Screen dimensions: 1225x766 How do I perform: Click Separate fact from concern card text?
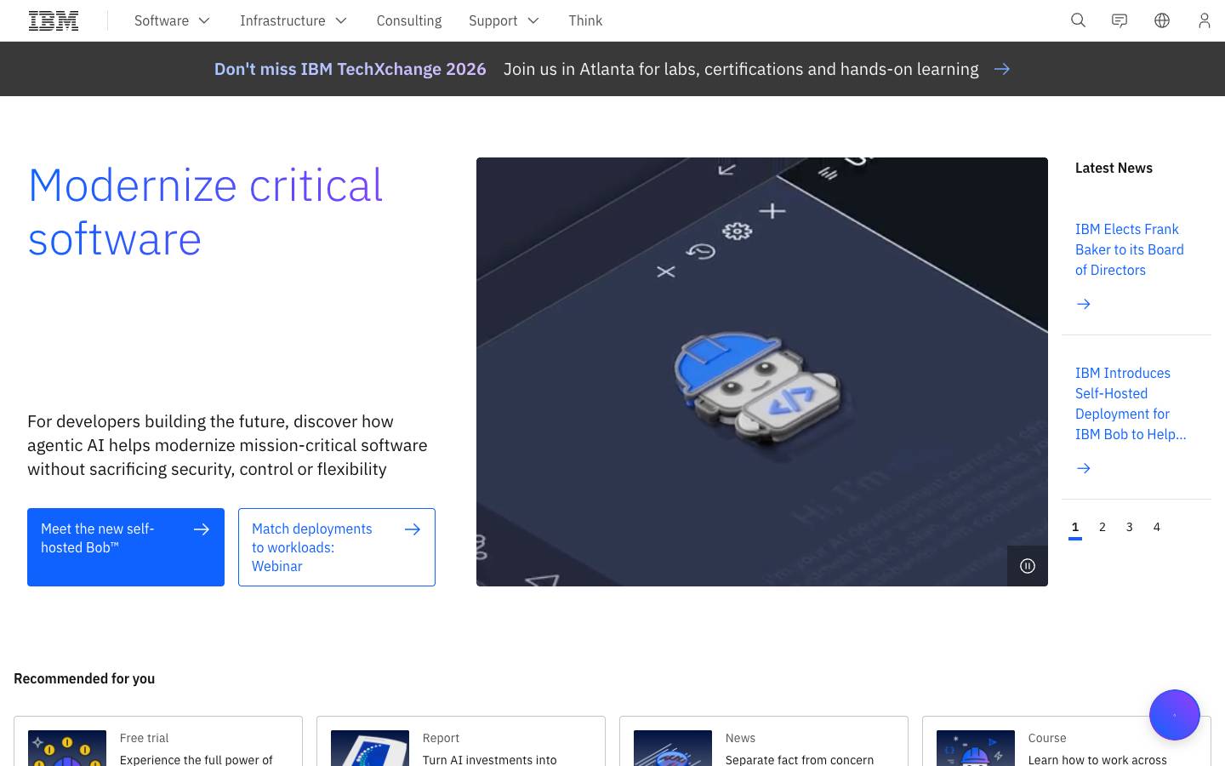point(800,759)
